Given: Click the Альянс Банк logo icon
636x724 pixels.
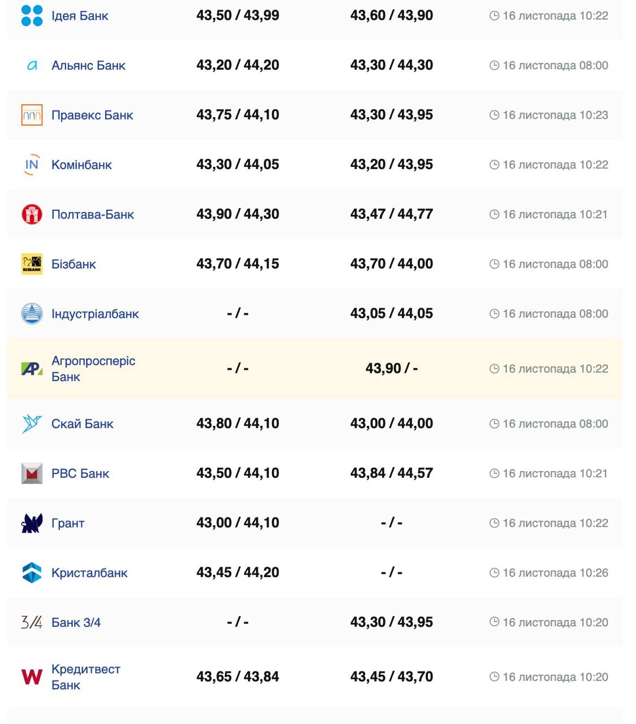Looking at the screenshot, I should pyautogui.click(x=32, y=66).
